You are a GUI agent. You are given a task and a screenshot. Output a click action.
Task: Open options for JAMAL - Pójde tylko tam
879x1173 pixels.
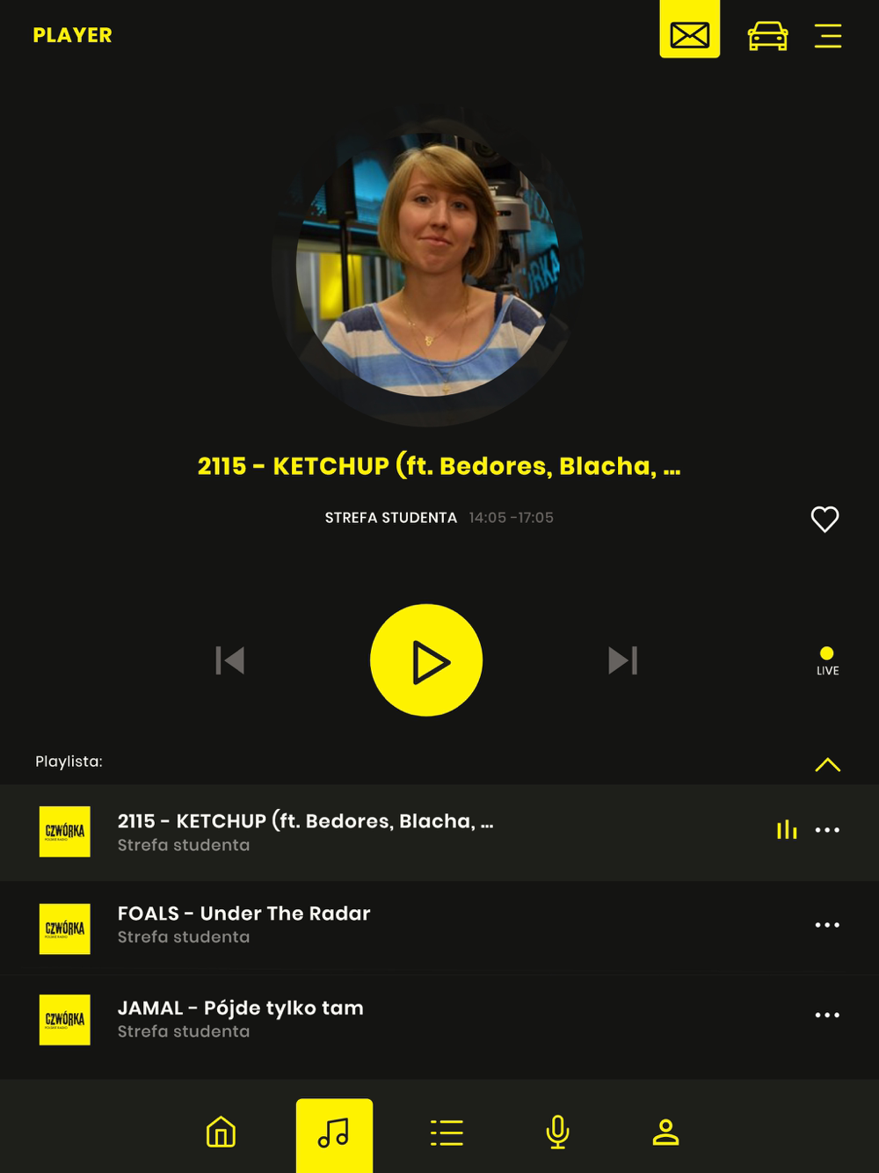(x=827, y=1015)
